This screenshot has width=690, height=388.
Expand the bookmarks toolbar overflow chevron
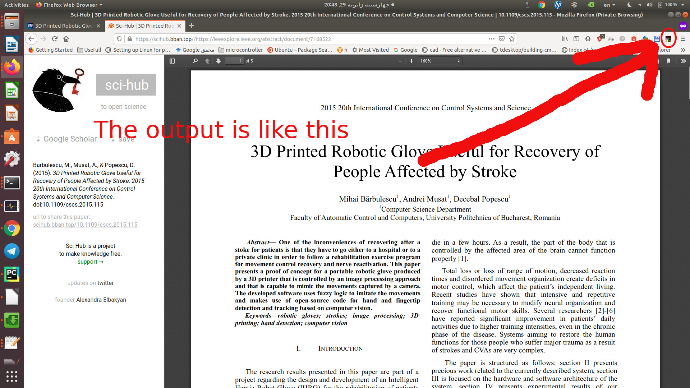coord(683,50)
